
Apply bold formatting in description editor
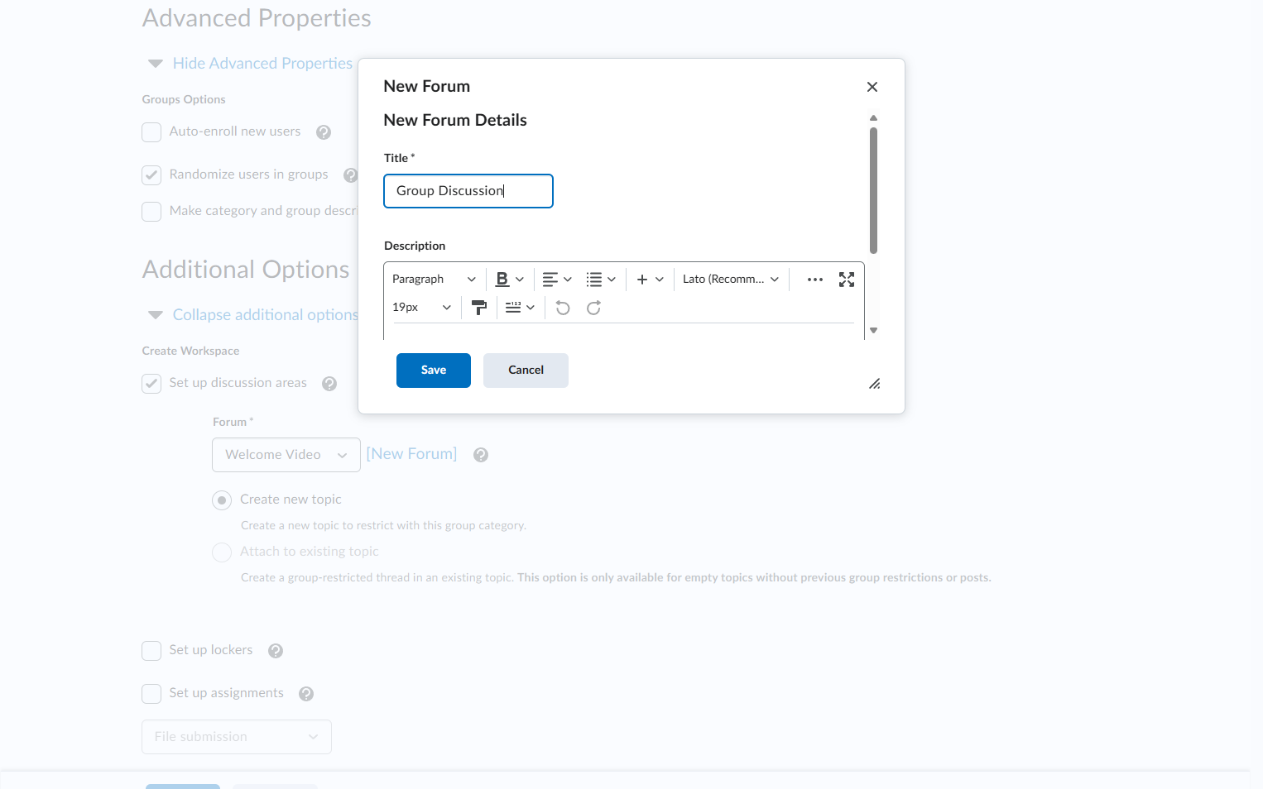click(502, 280)
